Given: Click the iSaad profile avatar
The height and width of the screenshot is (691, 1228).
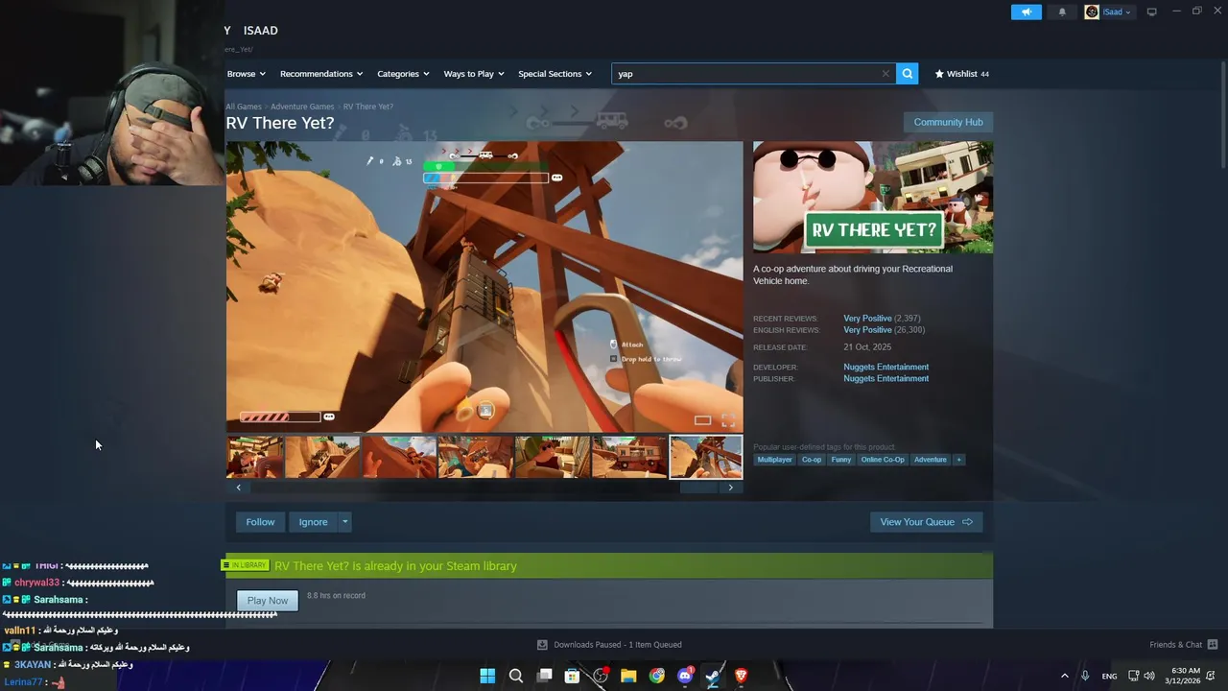Looking at the screenshot, I should (1092, 12).
